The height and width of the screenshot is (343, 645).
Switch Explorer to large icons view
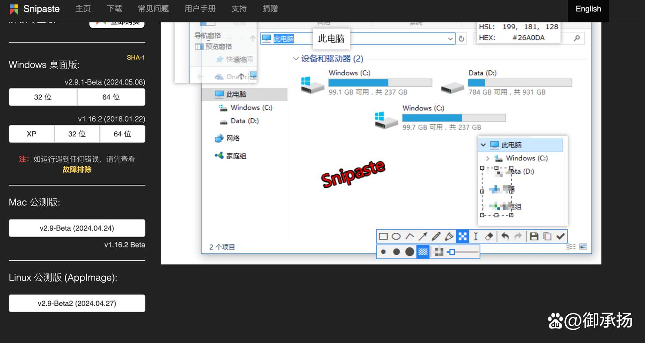[x=583, y=247]
